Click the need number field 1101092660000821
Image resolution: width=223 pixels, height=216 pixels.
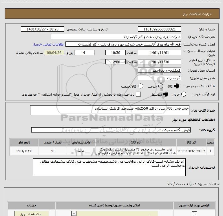(x=159, y=29)
